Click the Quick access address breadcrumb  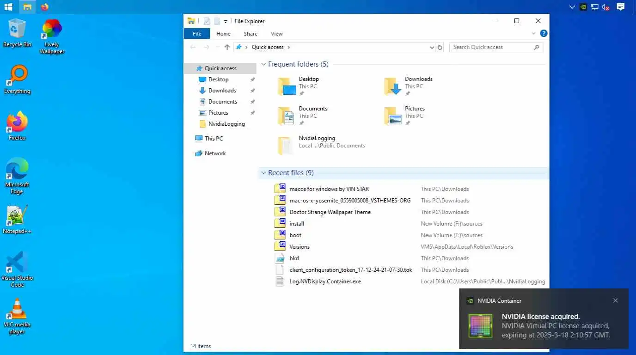click(268, 47)
